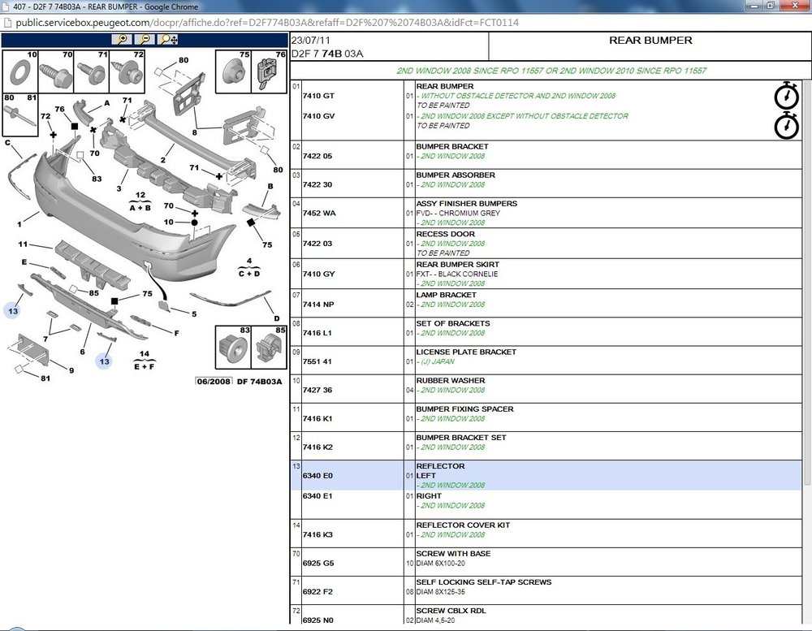
Task: Click highlighted callout 13 below bumper skirt
Action: point(105,361)
